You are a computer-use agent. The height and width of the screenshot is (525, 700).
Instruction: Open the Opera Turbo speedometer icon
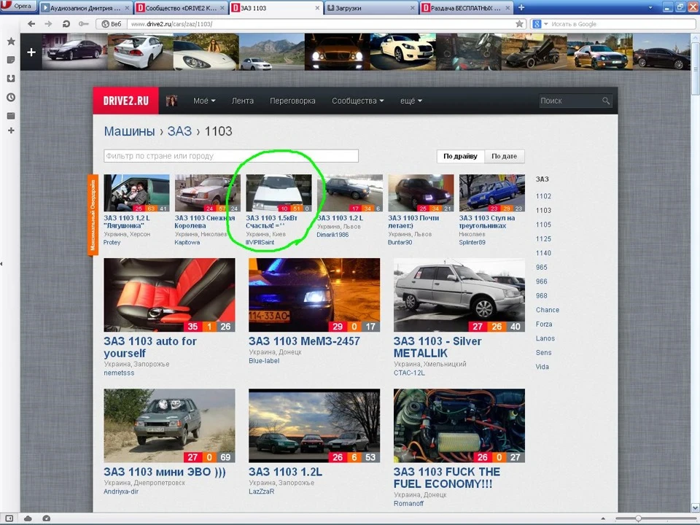[47, 518]
